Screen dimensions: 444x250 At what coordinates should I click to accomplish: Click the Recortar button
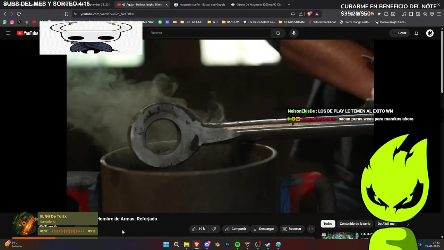pos(292,229)
